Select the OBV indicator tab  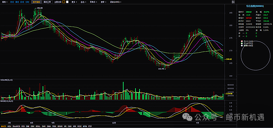tap(32, 126)
